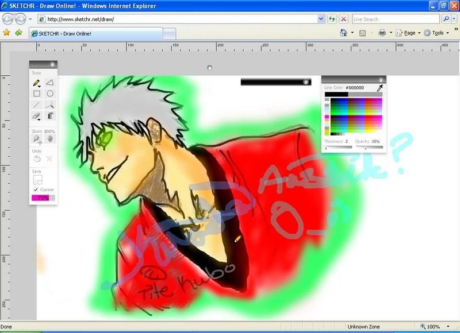Select the hand pan tool
Screen dimensions: 460x333
tap(50, 139)
